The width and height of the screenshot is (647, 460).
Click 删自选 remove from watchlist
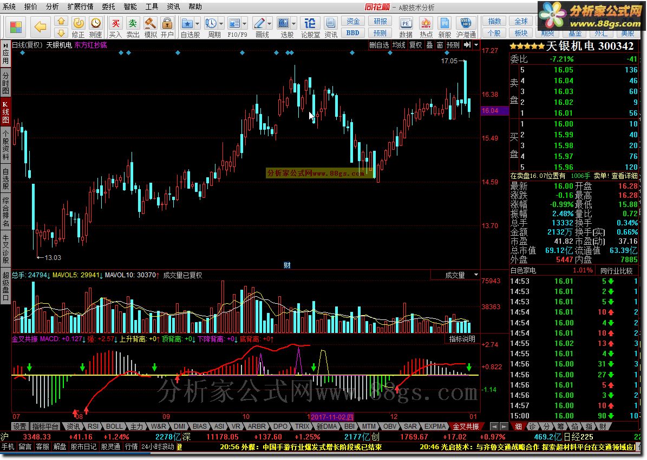click(x=379, y=45)
